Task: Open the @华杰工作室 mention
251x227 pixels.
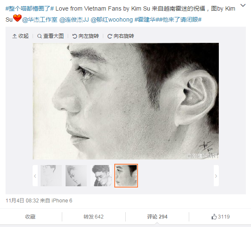Action: [40, 20]
